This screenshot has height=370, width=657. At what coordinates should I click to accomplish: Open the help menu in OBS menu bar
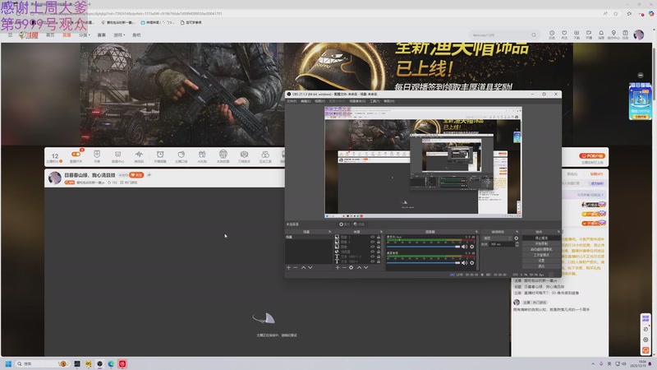coord(388,101)
